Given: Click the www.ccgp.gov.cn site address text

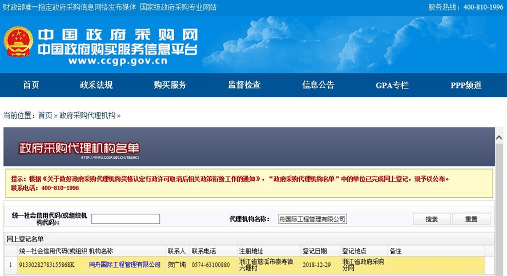Looking at the screenshot, I should click(118, 61).
